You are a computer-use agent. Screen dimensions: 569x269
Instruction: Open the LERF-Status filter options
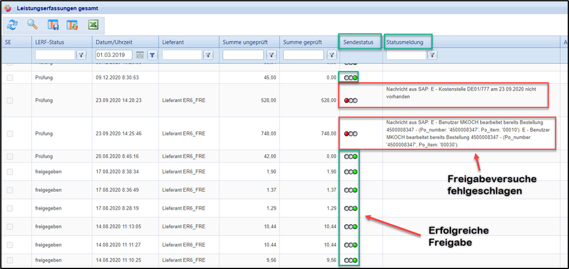coord(82,55)
